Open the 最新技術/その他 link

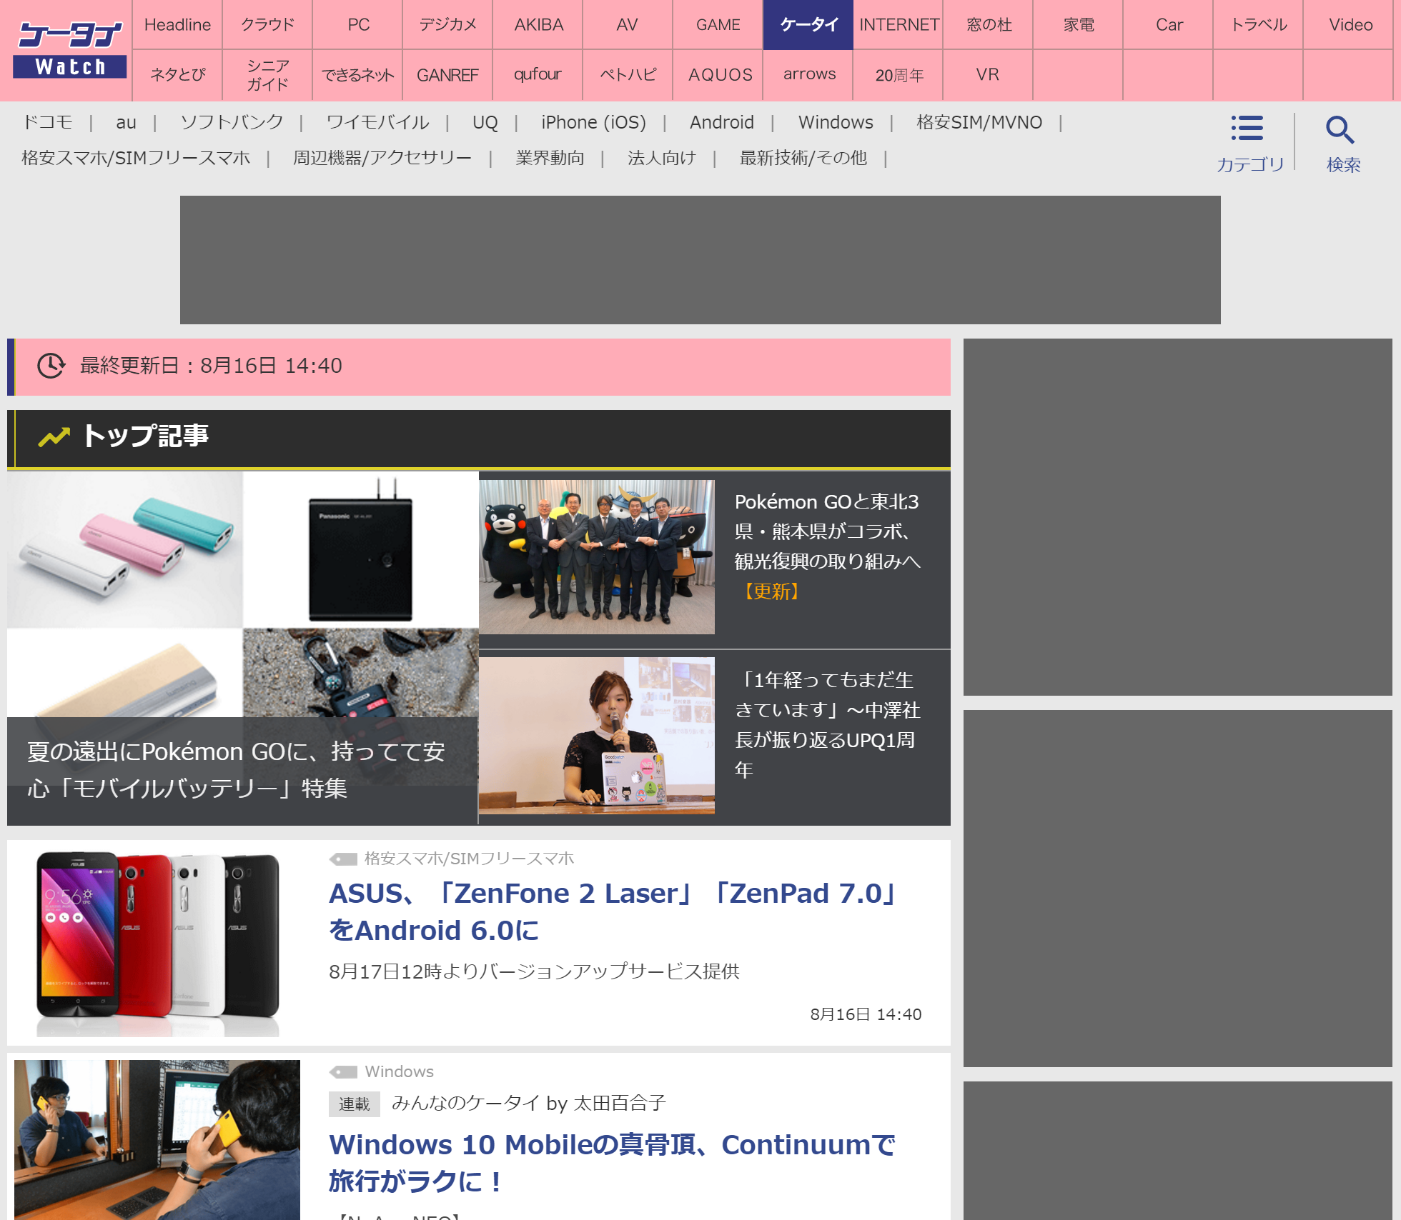pos(803,158)
